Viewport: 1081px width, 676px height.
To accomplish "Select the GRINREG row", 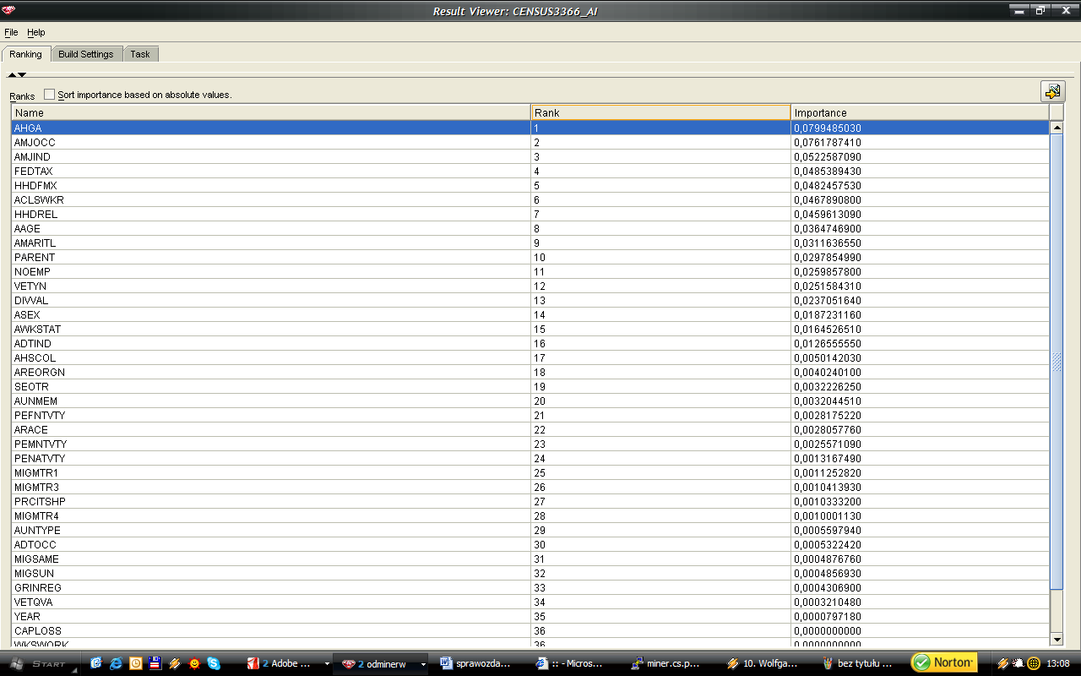I will [530, 587].
